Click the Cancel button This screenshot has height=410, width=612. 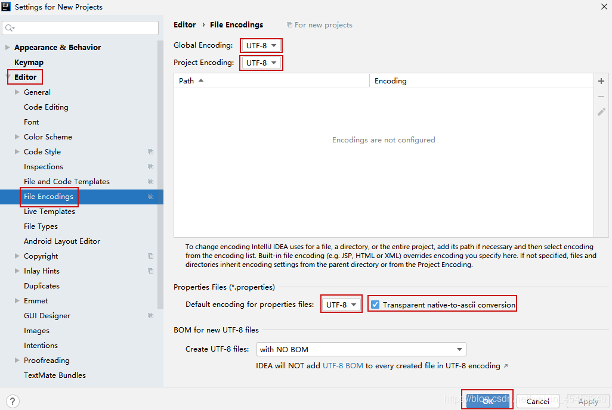538,401
